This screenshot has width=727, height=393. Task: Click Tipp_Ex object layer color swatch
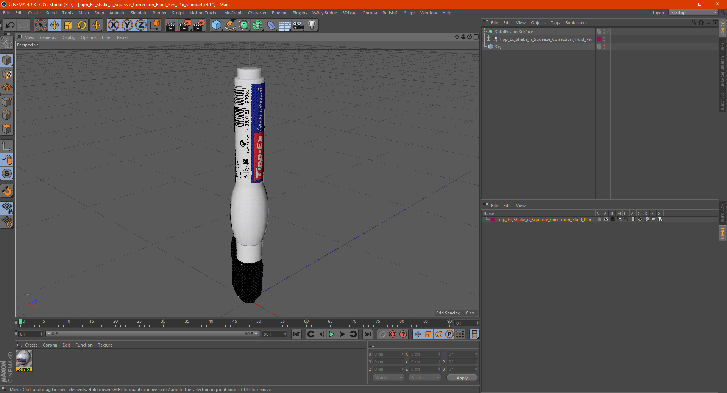click(x=599, y=39)
